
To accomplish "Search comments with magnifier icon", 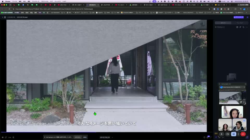I will coord(243,27).
